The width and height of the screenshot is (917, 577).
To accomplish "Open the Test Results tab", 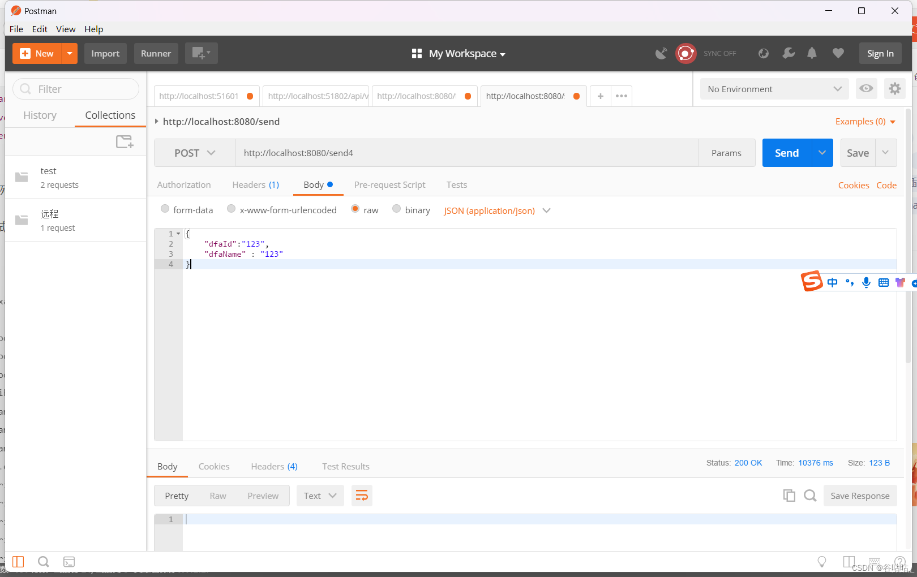I will point(345,466).
